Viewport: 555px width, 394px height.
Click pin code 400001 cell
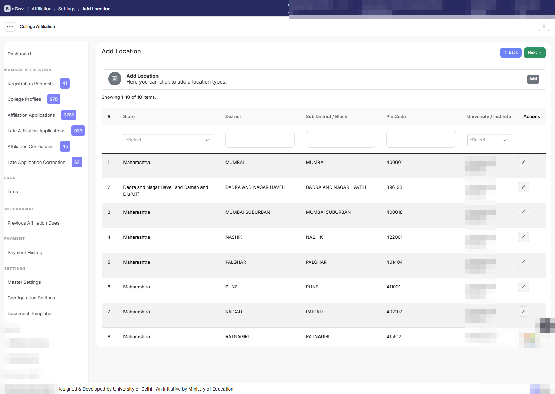(x=395, y=162)
